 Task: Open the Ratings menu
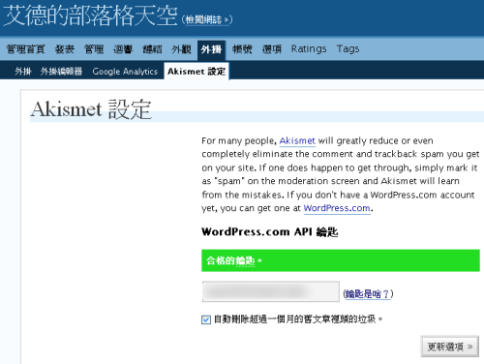point(309,48)
